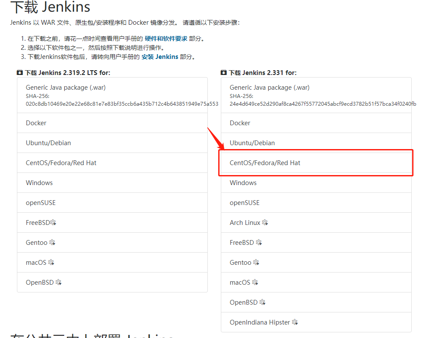Click the LTS SHA-256 hash beginning 020c8db1
The image size is (423, 338).
tap(122, 104)
